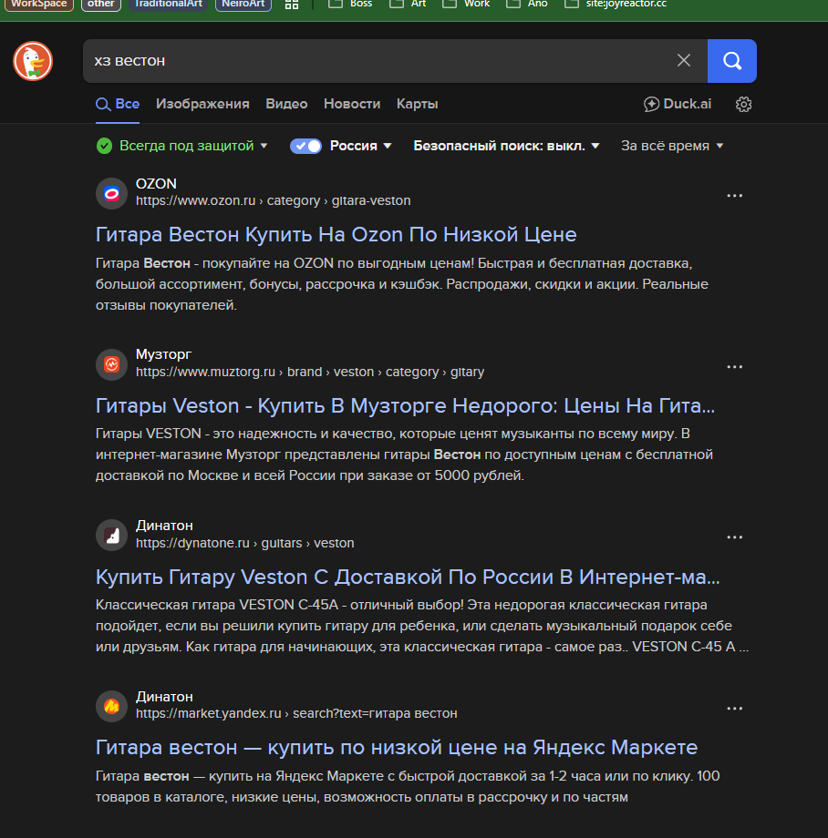Image resolution: width=828 pixels, height=838 pixels.
Task: Click the dynatone.ru guitars veston URL
Action: (245, 543)
